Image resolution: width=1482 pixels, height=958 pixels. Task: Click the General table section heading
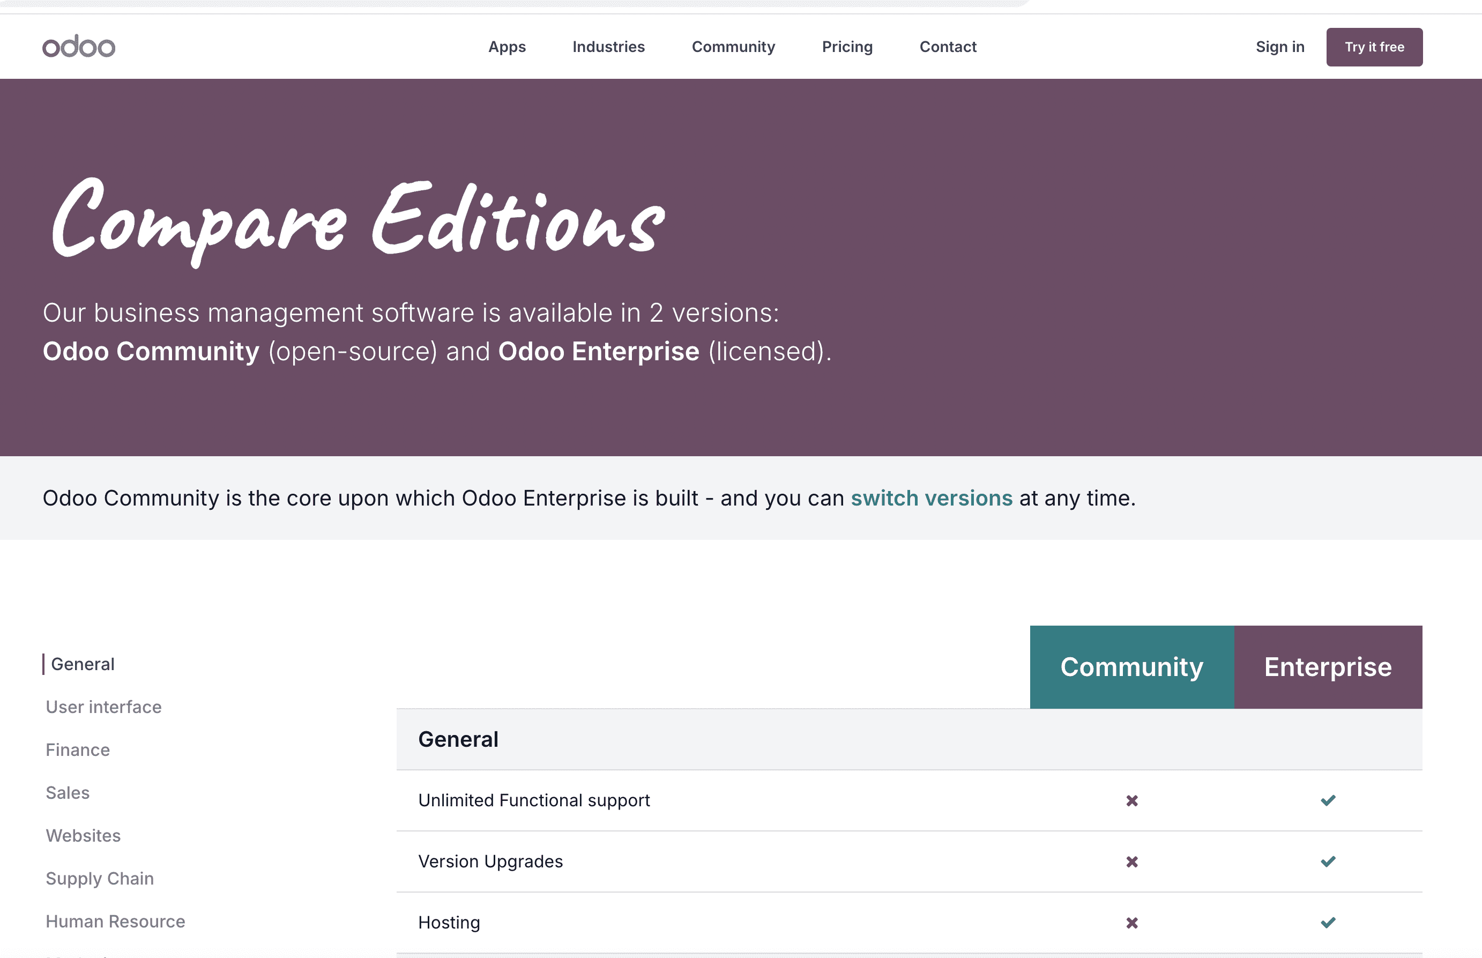(x=458, y=740)
